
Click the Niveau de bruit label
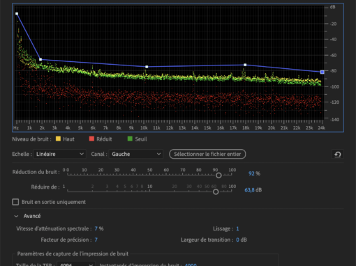(31, 139)
